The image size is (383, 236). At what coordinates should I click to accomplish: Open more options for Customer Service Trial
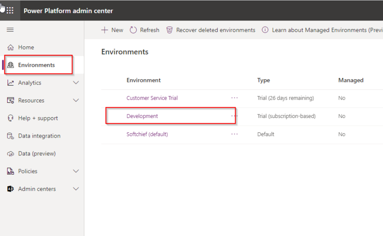coord(235,98)
